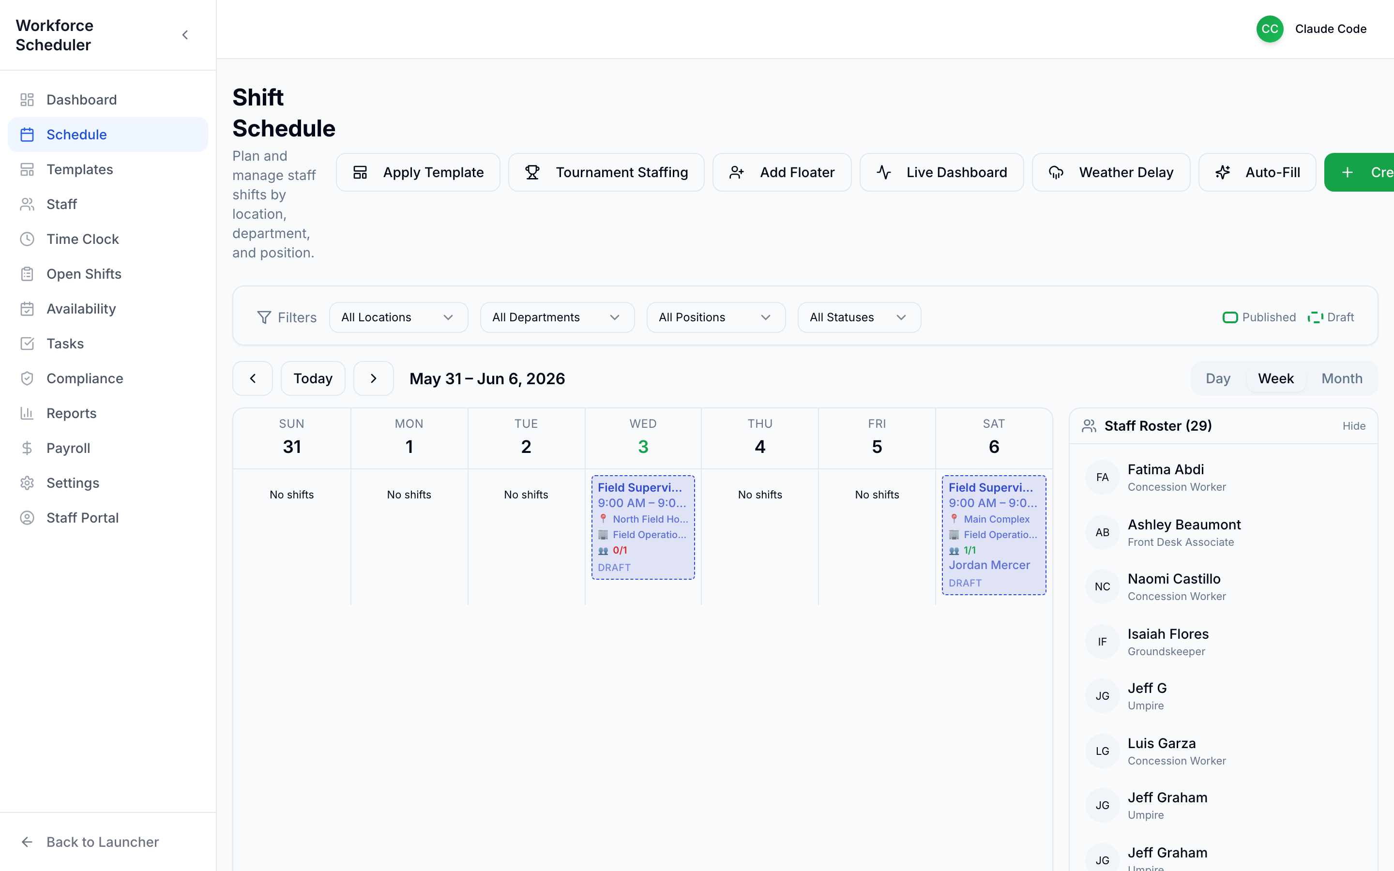
Task: Click the plus icon on the green Create button
Action: [x=1348, y=172]
